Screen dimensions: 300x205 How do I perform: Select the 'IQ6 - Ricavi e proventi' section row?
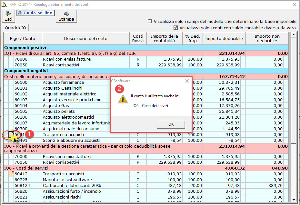[146, 148]
